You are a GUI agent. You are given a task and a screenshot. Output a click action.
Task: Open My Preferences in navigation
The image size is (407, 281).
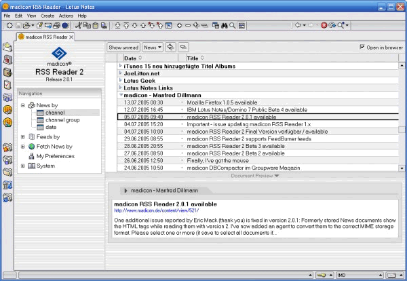tap(56, 156)
